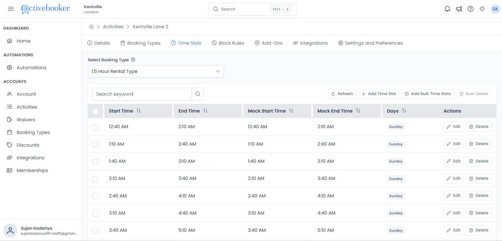Viewport: 502px width, 241px height.
Task: Open the SK user avatar menu
Action: coord(495,9)
